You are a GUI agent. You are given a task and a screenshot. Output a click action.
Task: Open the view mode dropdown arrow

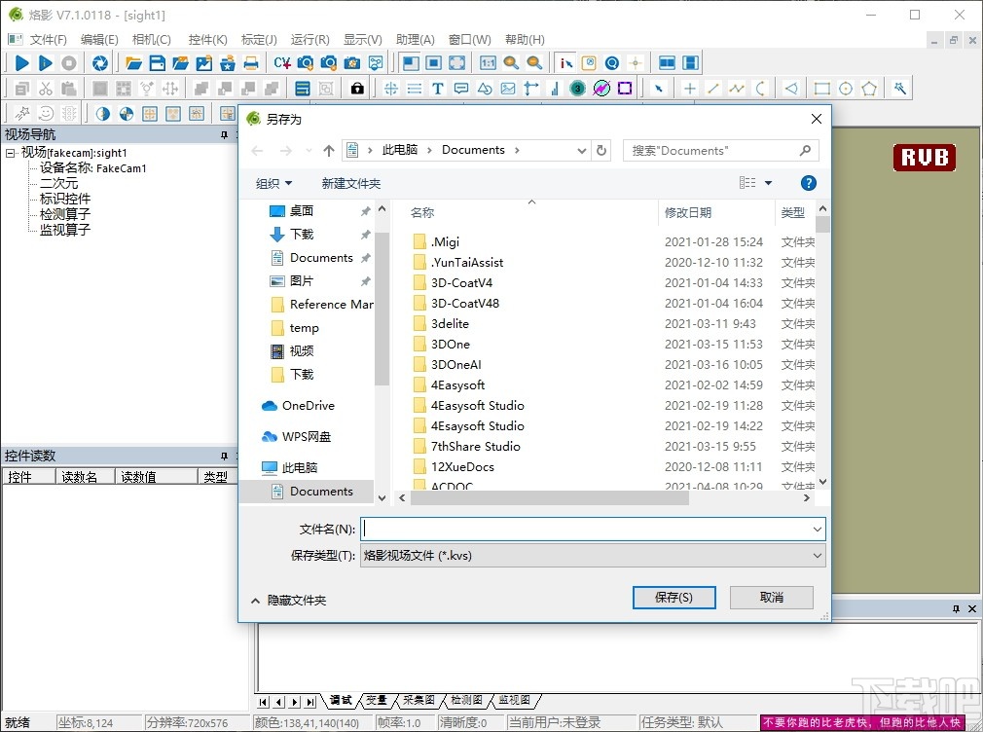coord(769,183)
